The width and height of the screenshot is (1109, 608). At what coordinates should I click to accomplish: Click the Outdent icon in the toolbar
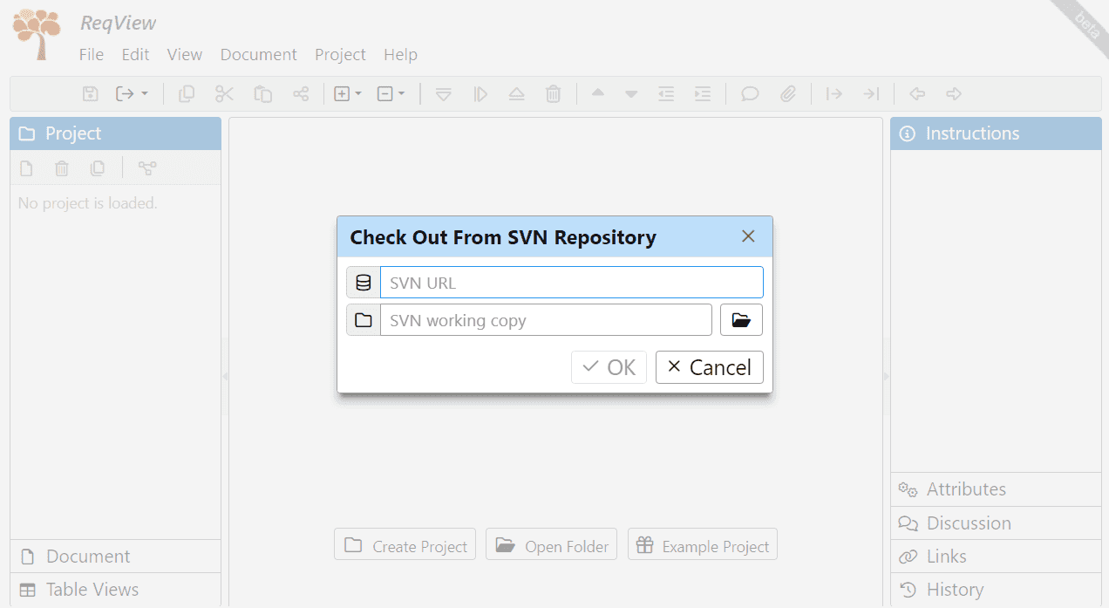point(666,93)
